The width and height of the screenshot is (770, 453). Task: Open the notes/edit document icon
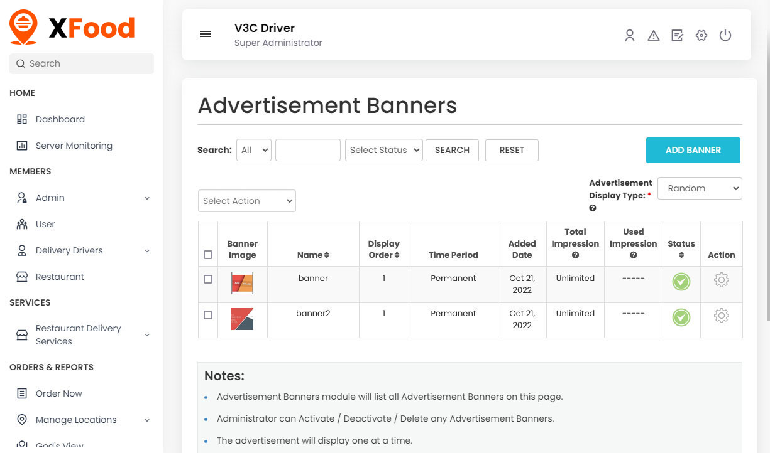coord(677,36)
